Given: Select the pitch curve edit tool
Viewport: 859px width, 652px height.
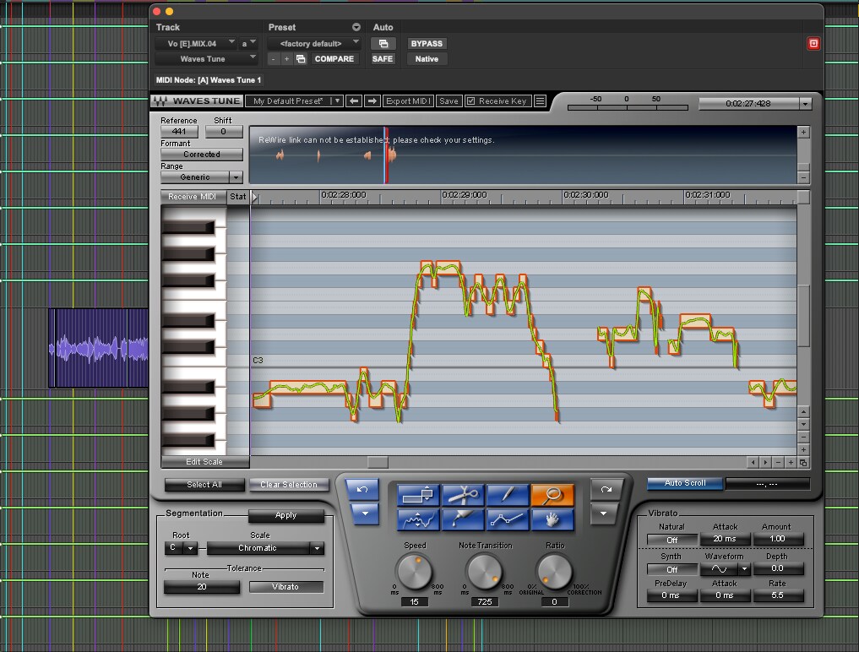Looking at the screenshot, I should point(418,520).
